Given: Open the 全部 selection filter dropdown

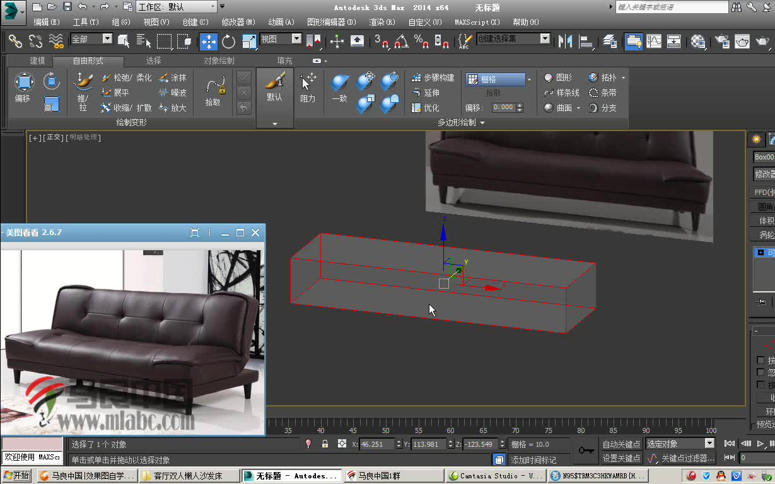Looking at the screenshot, I should [106, 38].
